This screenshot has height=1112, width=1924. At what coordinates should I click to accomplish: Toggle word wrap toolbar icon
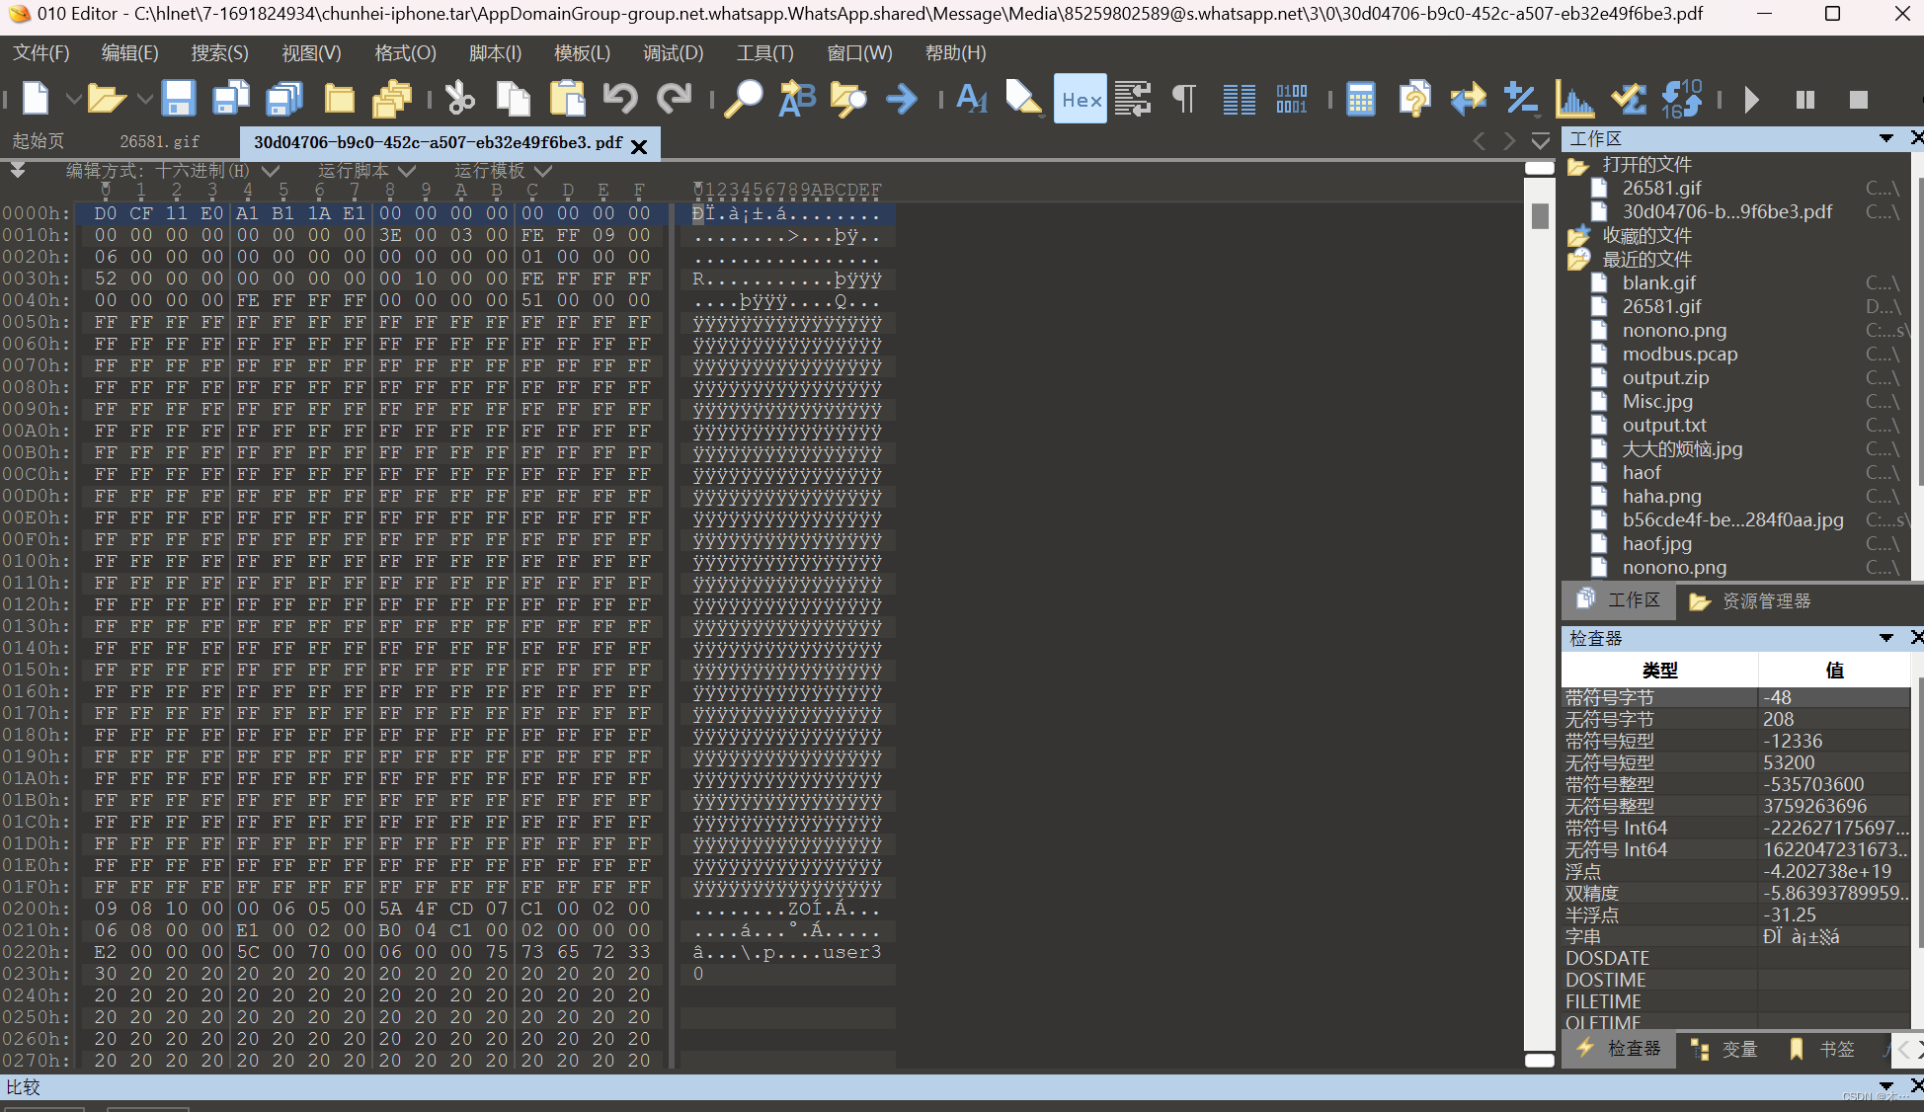click(1133, 99)
